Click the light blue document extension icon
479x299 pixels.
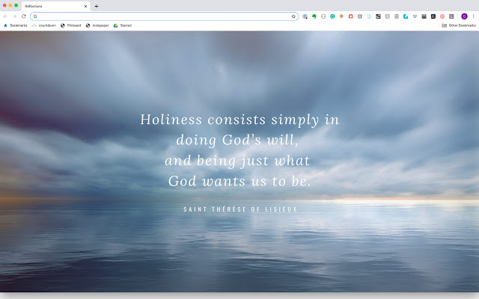tap(369, 16)
